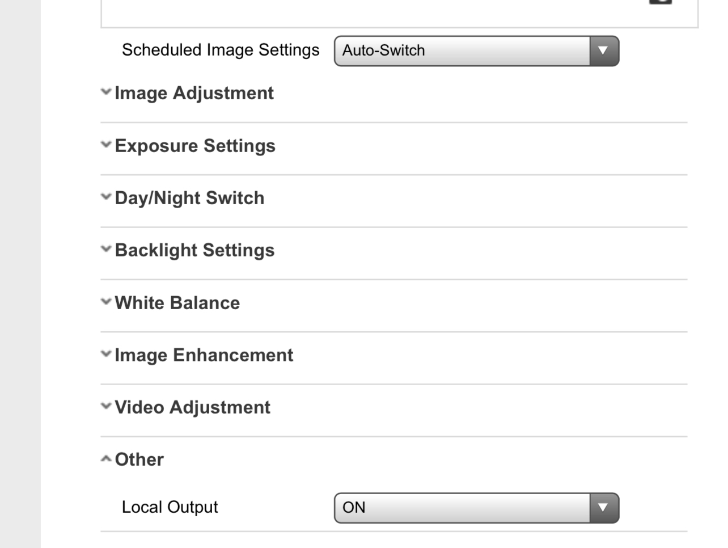Click the chevron icon beside Backlight Settings

coord(106,249)
